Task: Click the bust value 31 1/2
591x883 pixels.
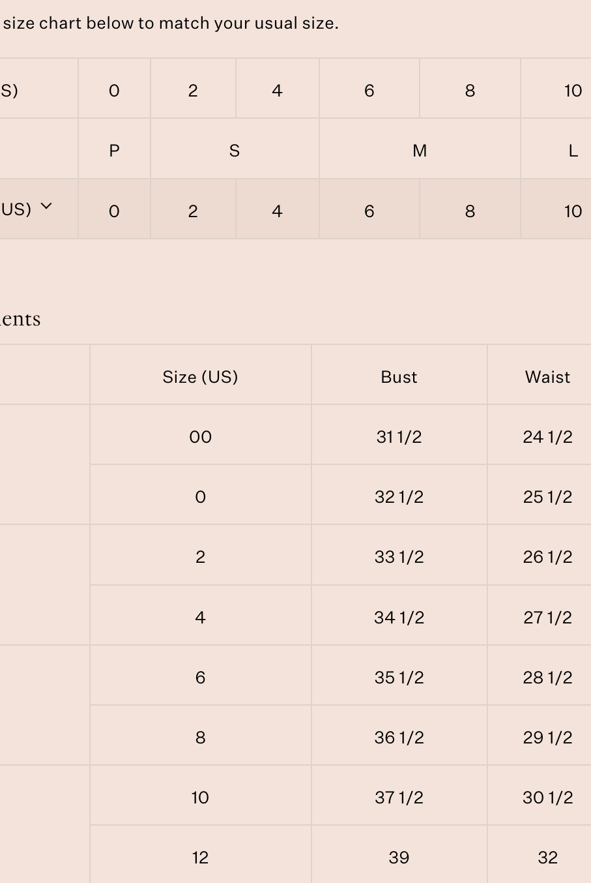Action: (x=399, y=437)
